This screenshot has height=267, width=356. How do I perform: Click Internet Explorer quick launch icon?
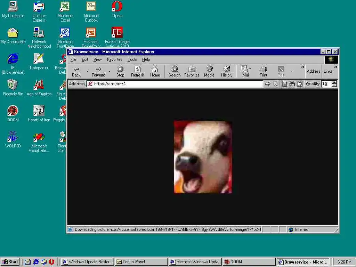(x=36, y=262)
